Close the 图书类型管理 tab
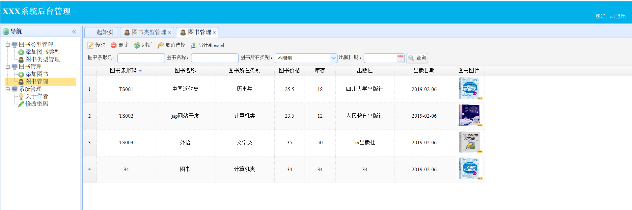Viewport: 632px width, 210px height. [170, 33]
